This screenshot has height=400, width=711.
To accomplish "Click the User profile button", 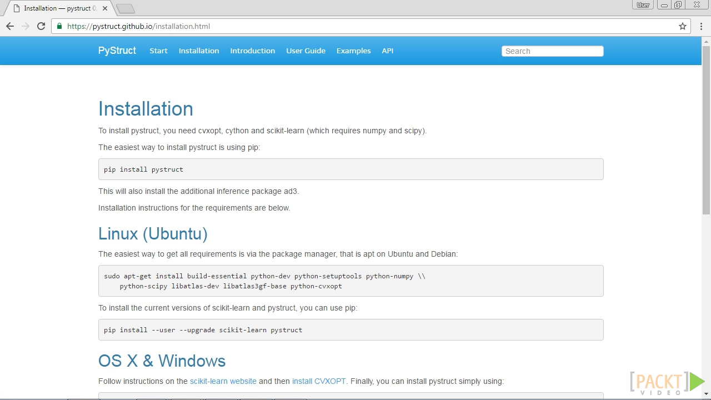I will point(643,5).
